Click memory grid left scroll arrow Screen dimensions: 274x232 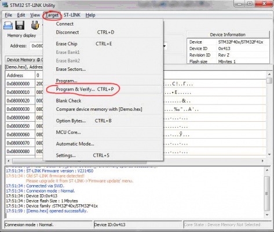[8, 161]
